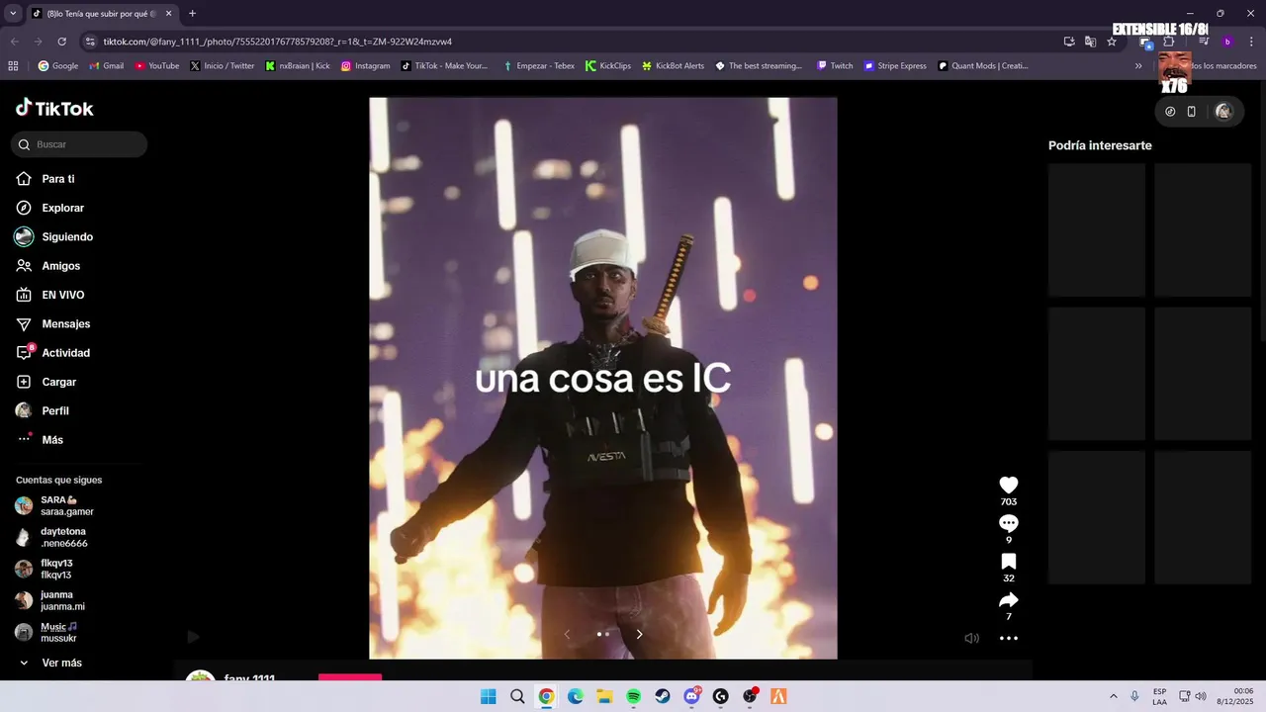
Task: Close the TikTok browser tab
Action: 168,14
